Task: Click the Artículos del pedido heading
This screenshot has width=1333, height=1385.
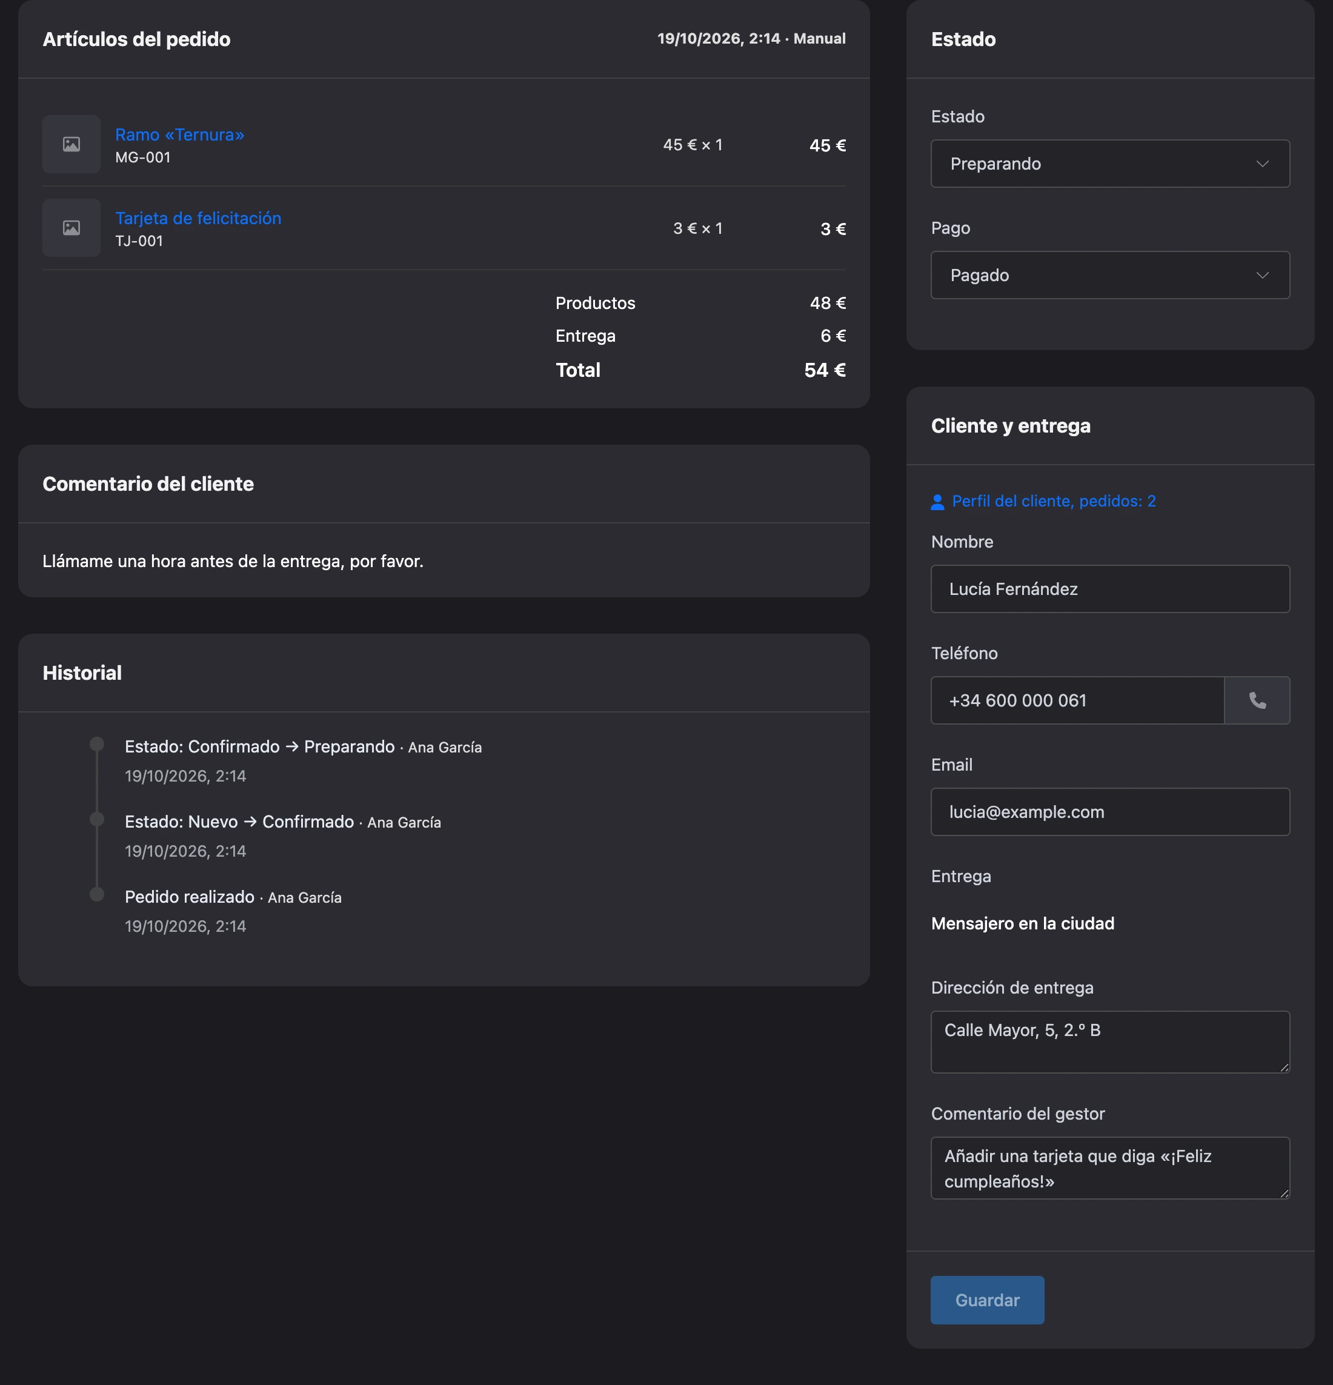Action: coord(136,39)
